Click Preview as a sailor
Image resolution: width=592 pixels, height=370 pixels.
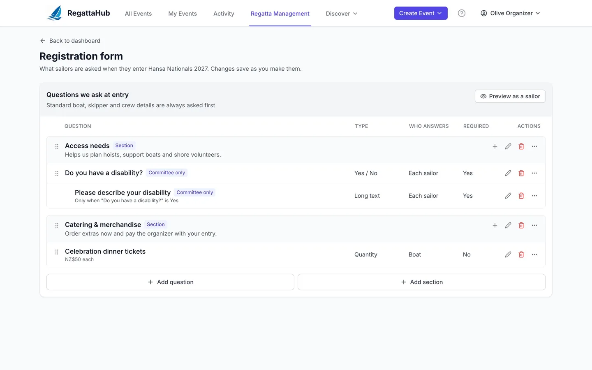[510, 96]
